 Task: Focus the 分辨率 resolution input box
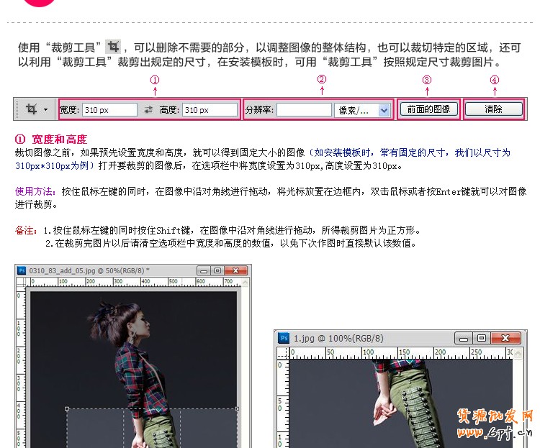click(303, 110)
